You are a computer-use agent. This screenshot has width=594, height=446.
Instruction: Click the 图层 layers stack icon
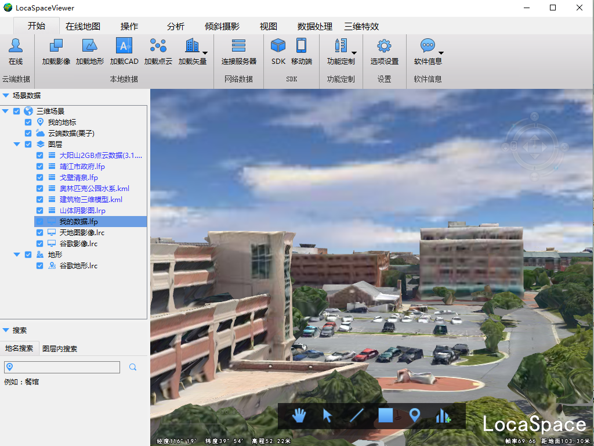(x=40, y=144)
